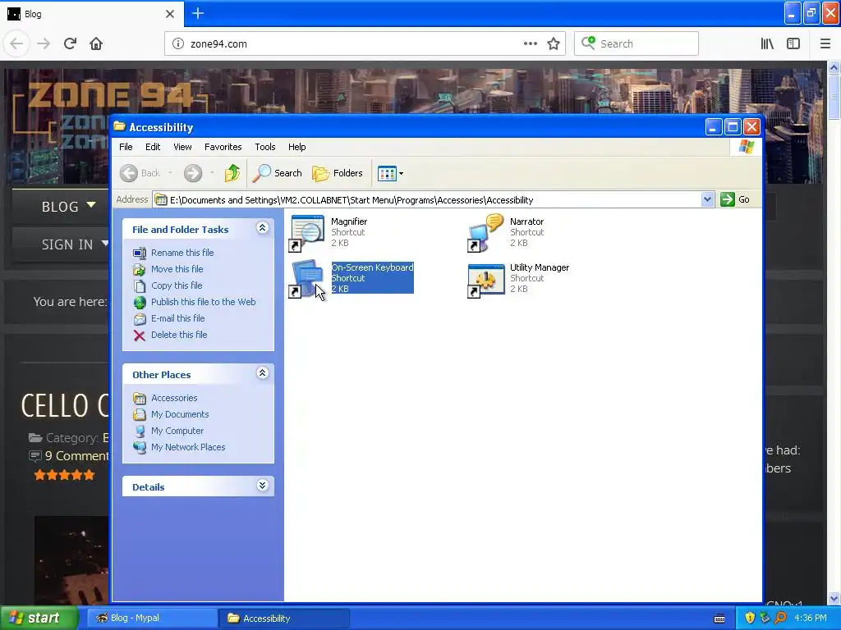The height and width of the screenshot is (630, 841).
Task: Click the security shield tray icon
Action: [x=750, y=619]
